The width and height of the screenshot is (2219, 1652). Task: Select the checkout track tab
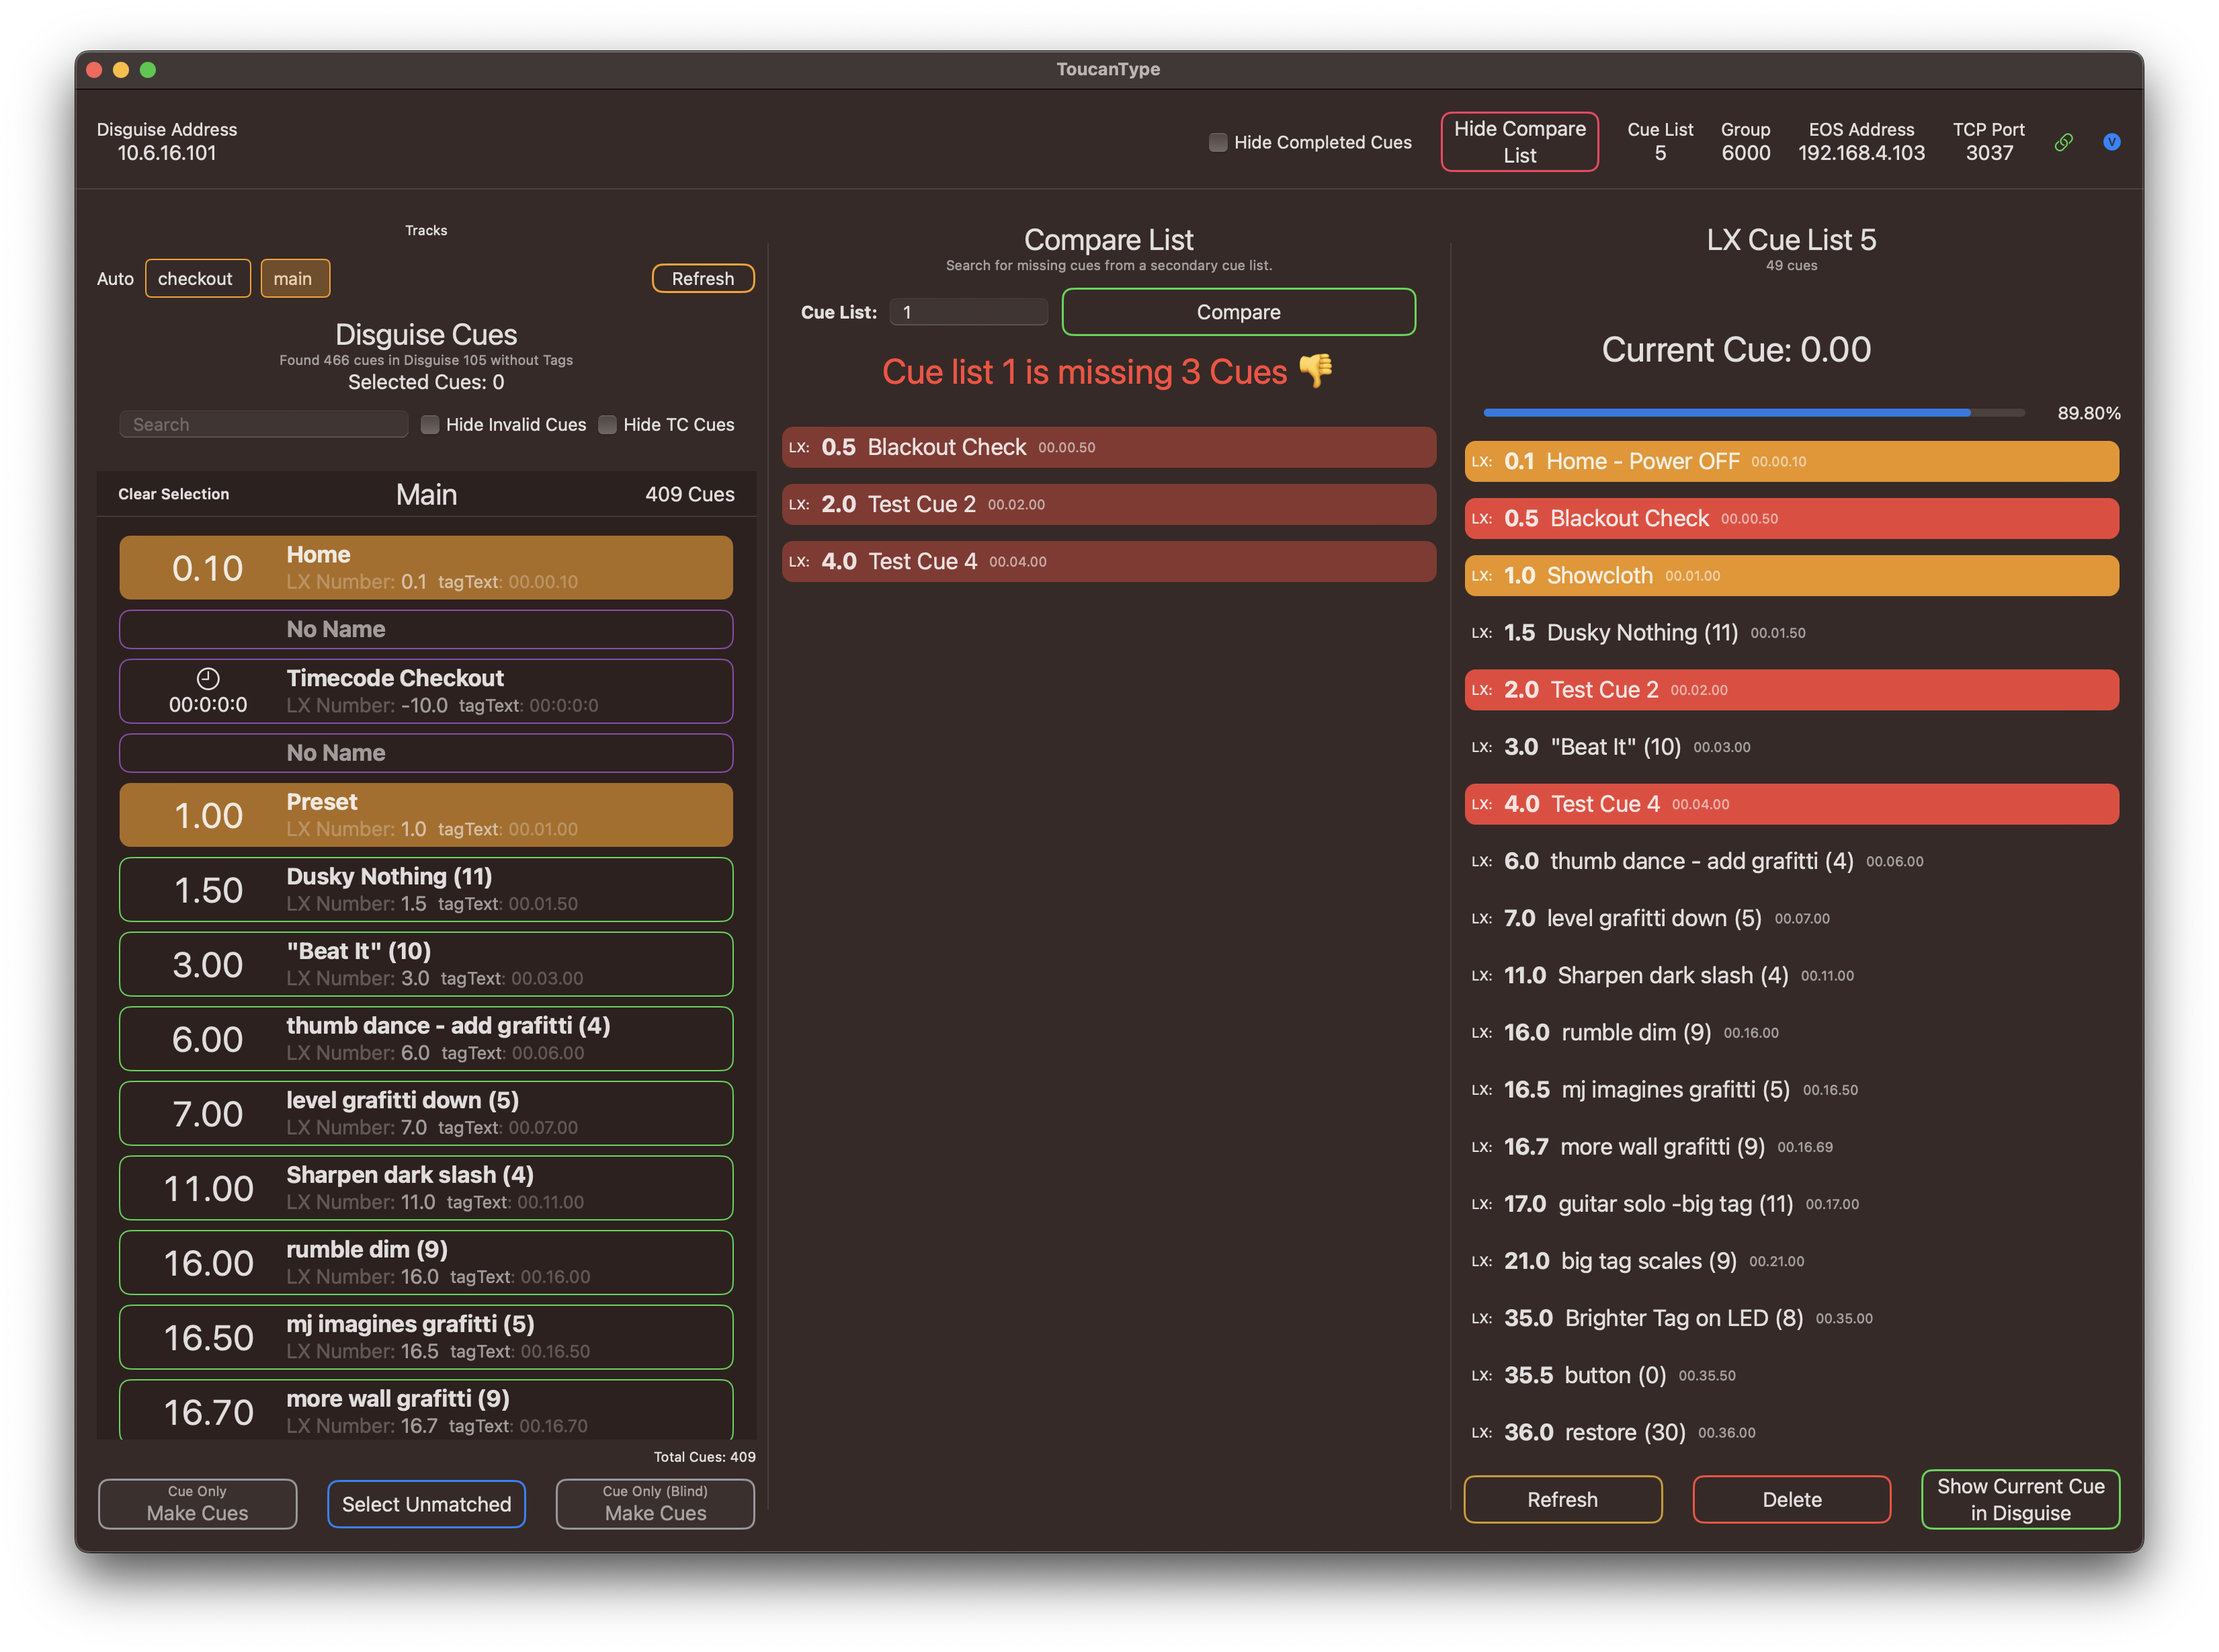point(197,278)
